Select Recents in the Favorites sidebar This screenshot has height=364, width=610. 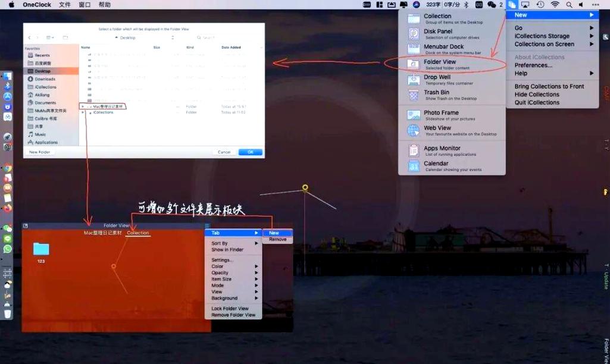[51, 55]
